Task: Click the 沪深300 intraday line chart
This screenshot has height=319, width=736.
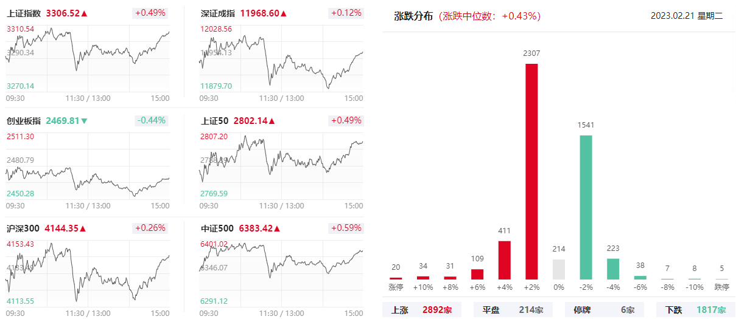Action: pyautogui.click(x=88, y=274)
